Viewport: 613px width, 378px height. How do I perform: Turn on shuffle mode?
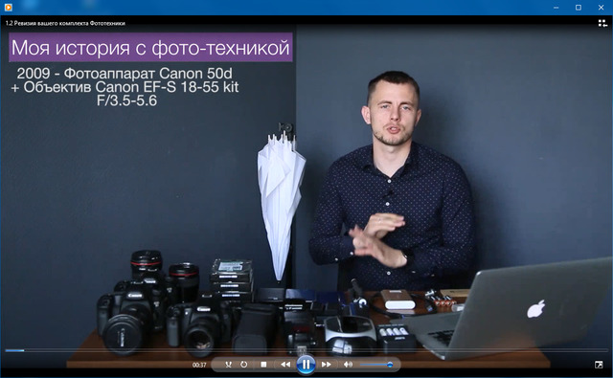pos(228,365)
